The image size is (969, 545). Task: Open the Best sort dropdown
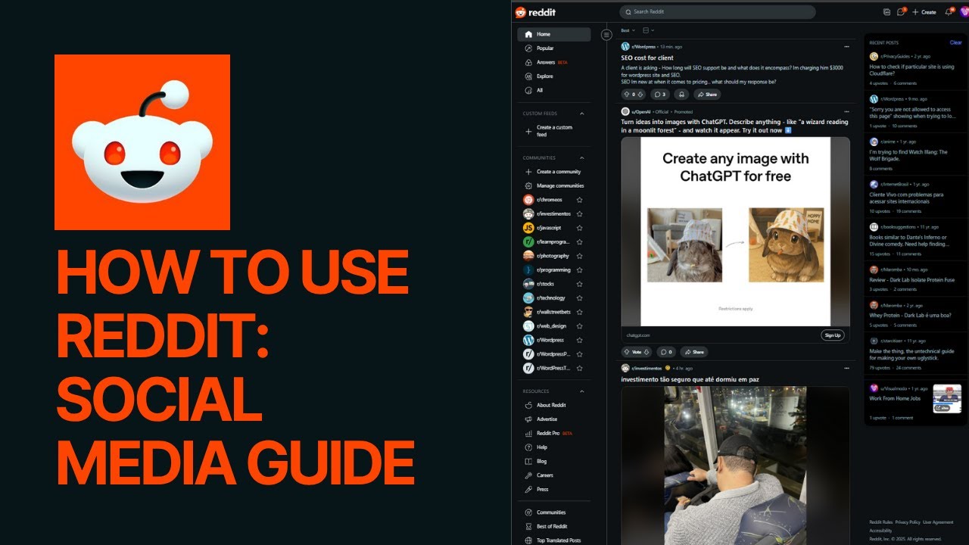[628, 30]
